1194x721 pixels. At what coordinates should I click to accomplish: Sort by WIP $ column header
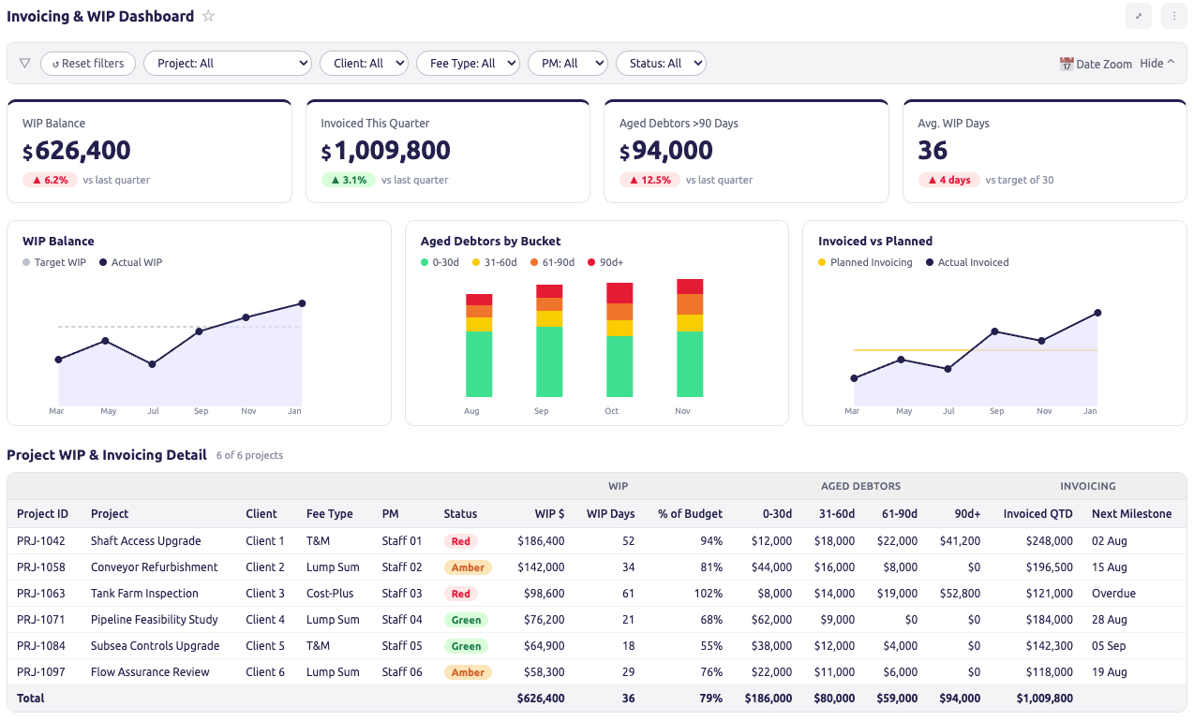[x=549, y=514]
